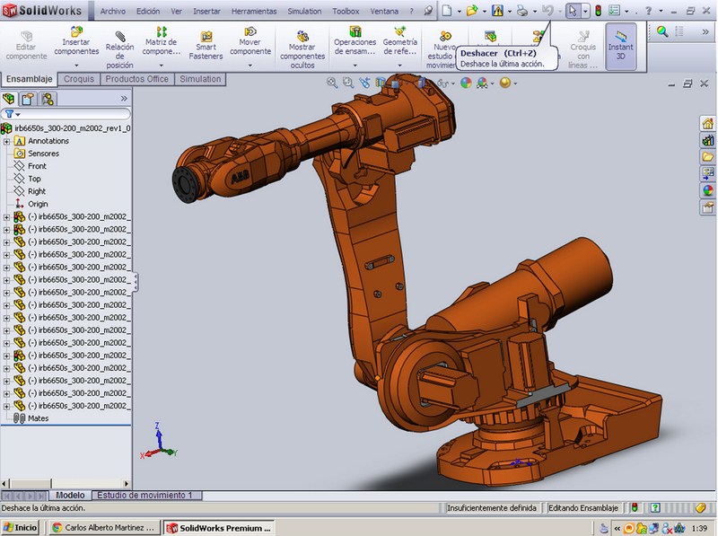Open dropdown arrow next to New document
The width and height of the screenshot is (718, 536).
click(x=460, y=11)
